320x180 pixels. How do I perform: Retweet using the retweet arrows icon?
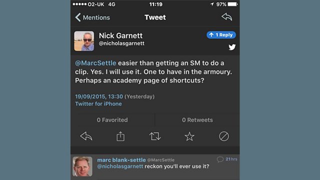point(155,136)
